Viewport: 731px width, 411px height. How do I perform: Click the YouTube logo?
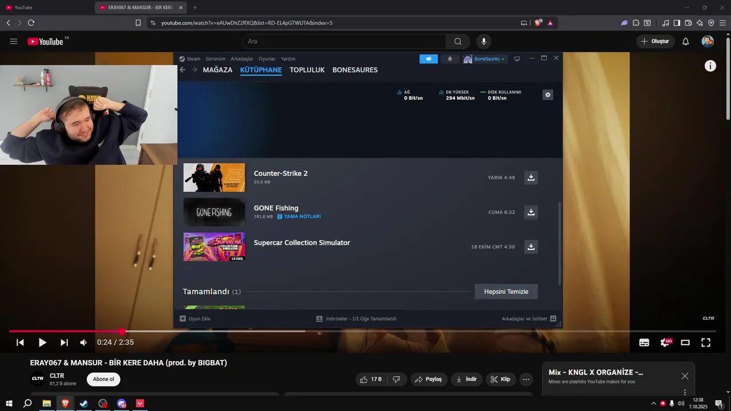[x=46, y=41]
